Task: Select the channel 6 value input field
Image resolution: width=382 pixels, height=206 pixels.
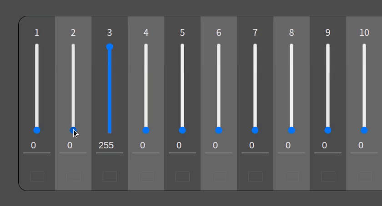Action: [x=219, y=146]
